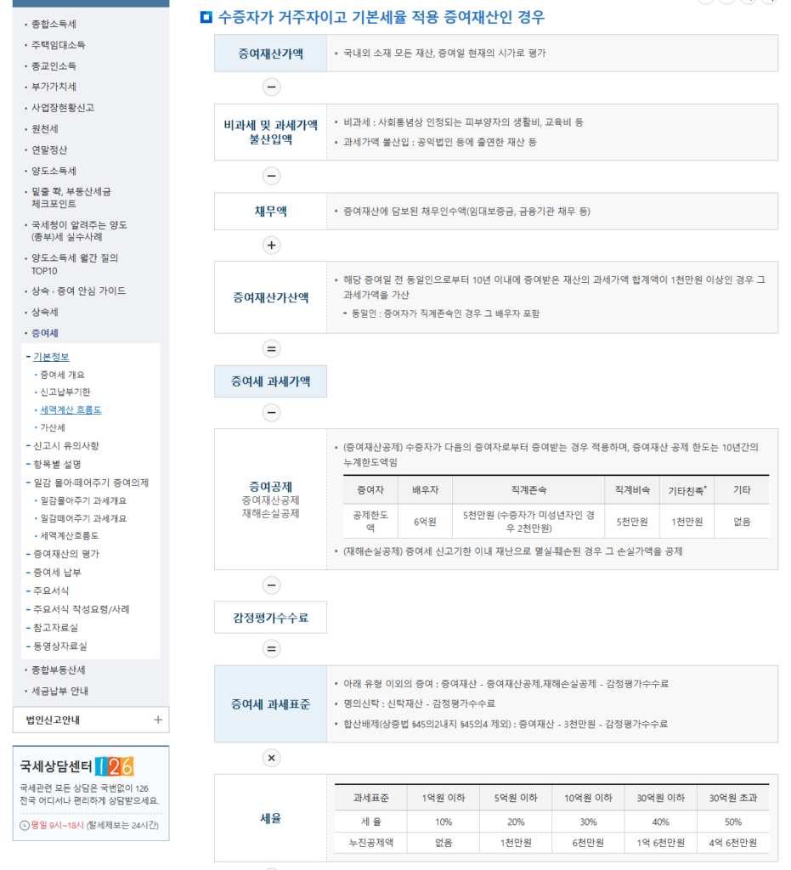This screenshot has width=791, height=870.
Task: Open 양도소득세 월간 질의 TOP10
Action: 75,264
